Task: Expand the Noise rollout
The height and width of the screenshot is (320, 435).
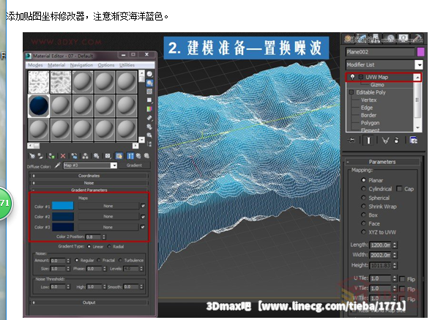Action: click(x=89, y=183)
